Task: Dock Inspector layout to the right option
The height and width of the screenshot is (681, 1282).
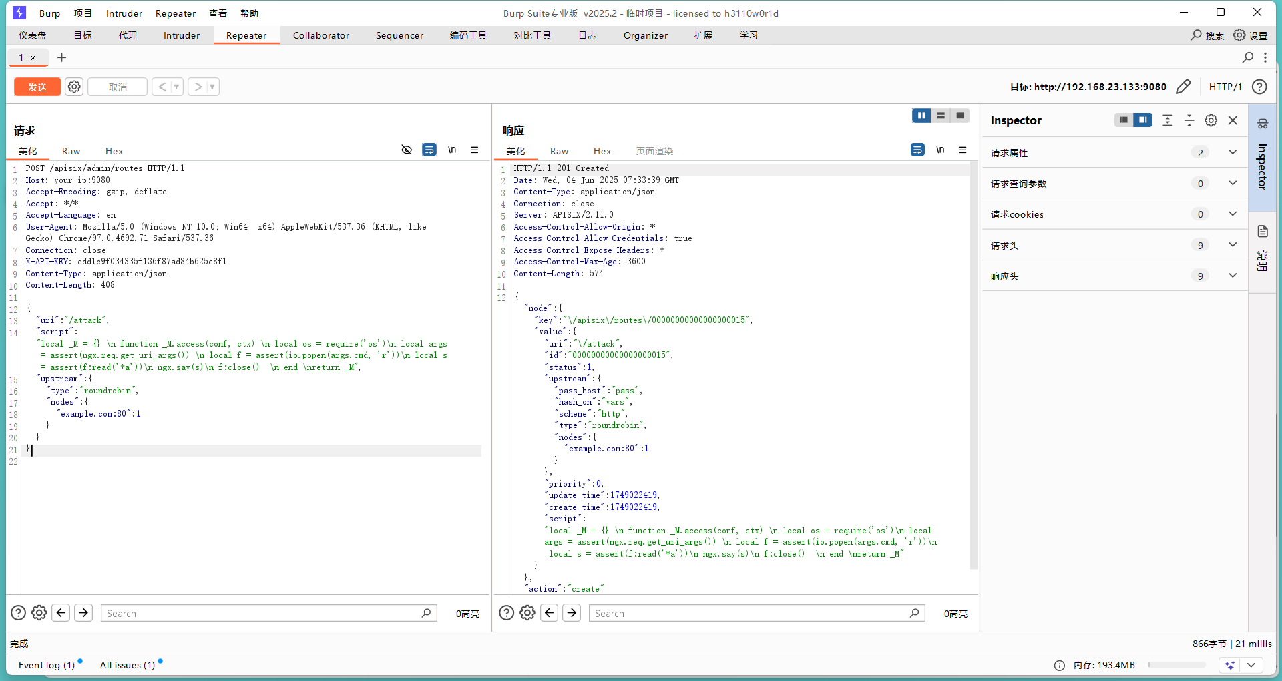Action: pyautogui.click(x=1143, y=120)
